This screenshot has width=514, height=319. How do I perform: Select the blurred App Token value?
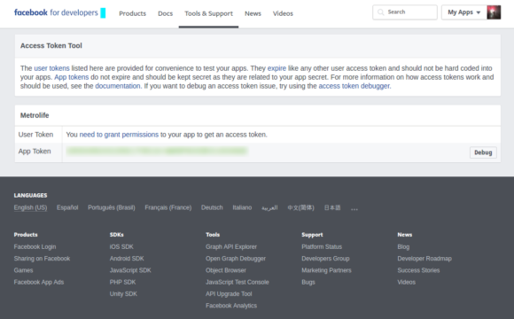(x=157, y=151)
